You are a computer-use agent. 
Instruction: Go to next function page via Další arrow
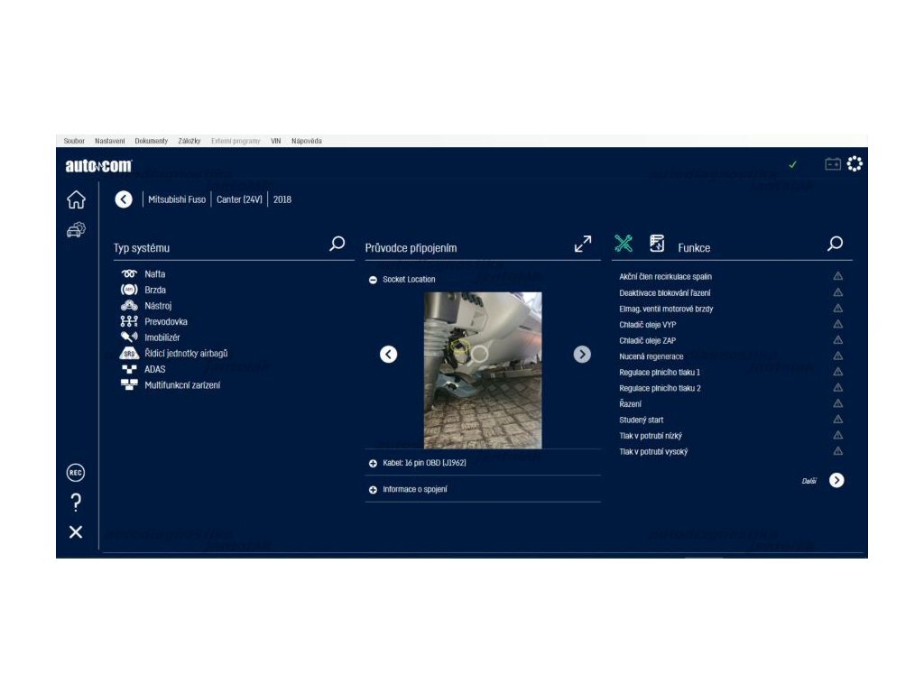click(836, 480)
